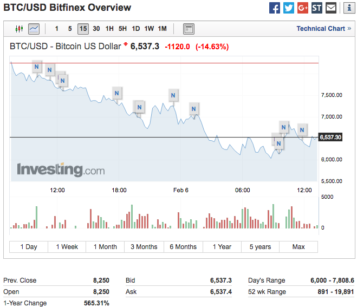The height and width of the screenshot is (307, 357).
Task: Switch interval to 5H
Action: click(122, 29)
